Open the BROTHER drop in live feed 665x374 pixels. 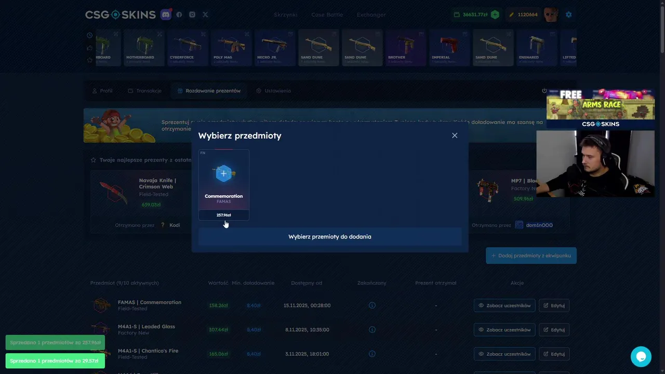point(405,48)
